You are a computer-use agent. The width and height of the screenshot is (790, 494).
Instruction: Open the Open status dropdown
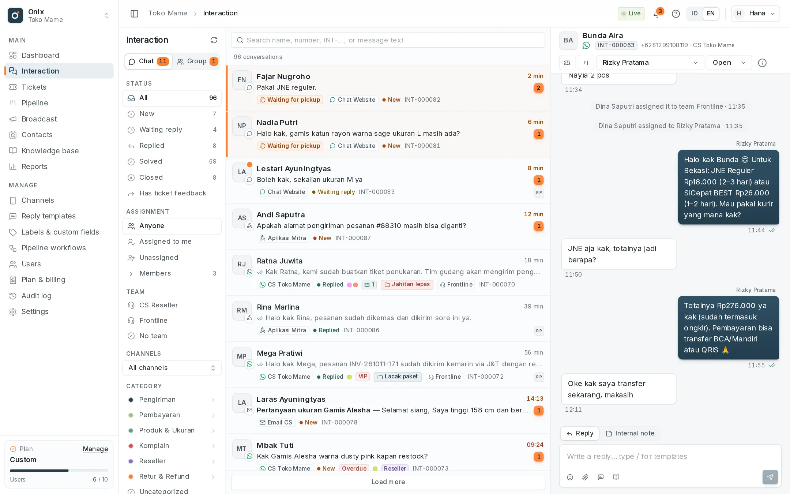[729, 63]
